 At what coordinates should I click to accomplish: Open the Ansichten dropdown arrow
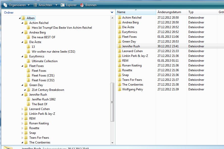tap(56, 5)
